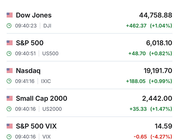Click the clock icon in the VIX row

coord(9,137)
